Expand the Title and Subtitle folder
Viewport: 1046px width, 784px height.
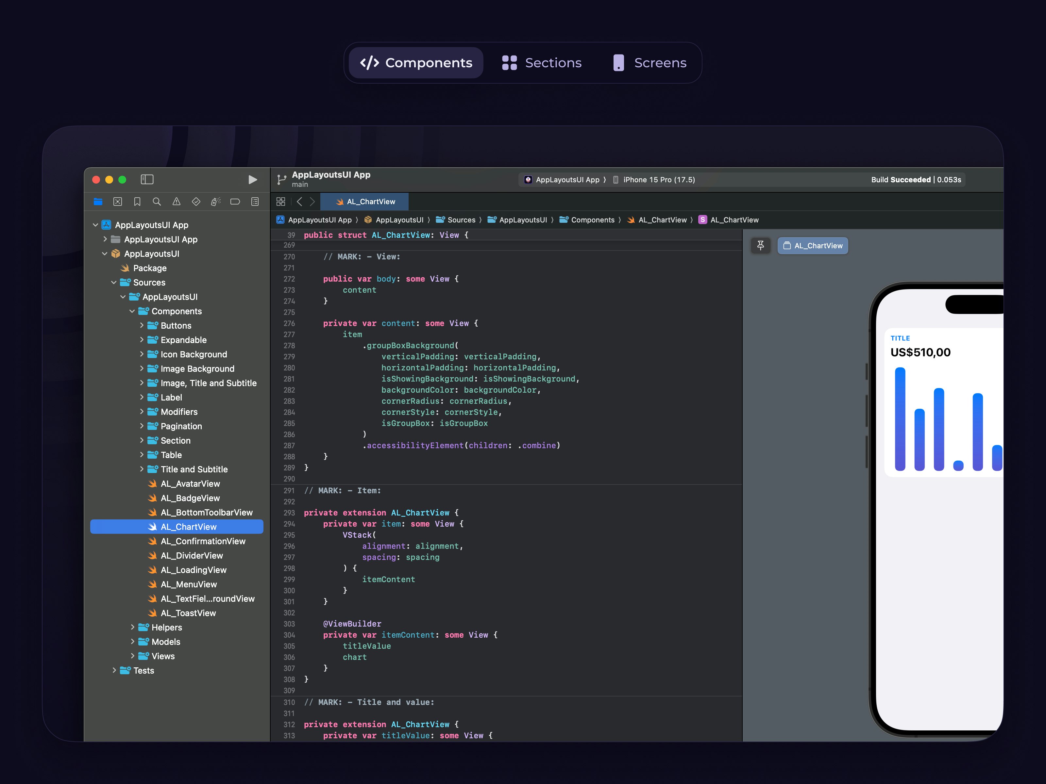(142, 469)
